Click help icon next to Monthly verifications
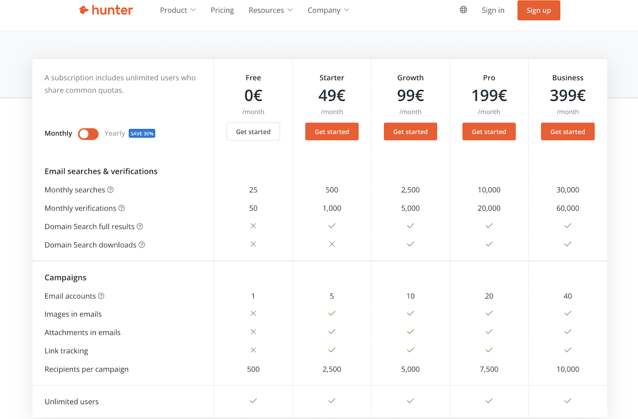The image size is (638, 419). coord(122,208)
